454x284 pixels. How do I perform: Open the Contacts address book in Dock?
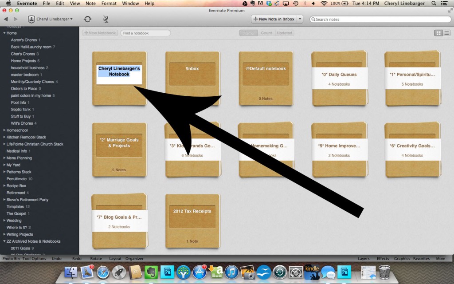(x=135, y=272)
